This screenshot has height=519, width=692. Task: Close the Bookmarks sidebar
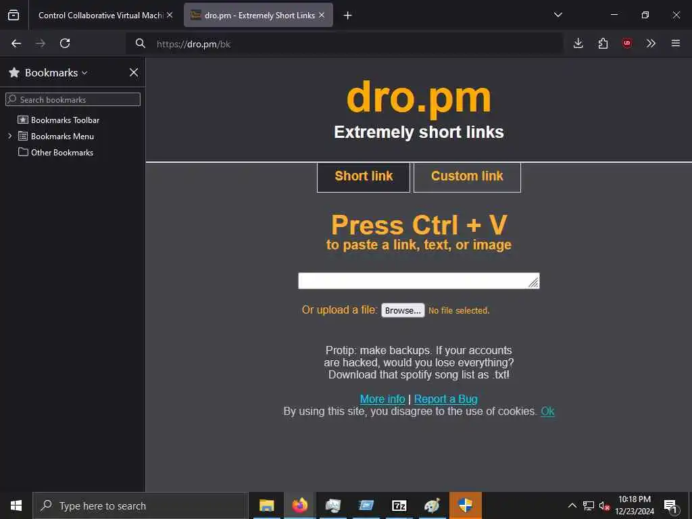click(134, 72)
